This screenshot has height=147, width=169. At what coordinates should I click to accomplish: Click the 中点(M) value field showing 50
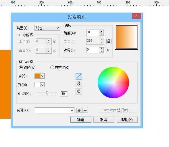(x=64, y=94)
